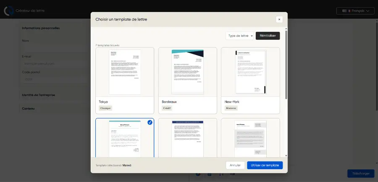Viewport: 378px width, 182px height.
Task: Click 'Choisir un template de lettre' heading
Action: [121, 19]
